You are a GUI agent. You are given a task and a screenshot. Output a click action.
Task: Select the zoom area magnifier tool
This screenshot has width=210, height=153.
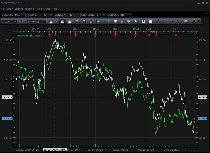(98, 21)
